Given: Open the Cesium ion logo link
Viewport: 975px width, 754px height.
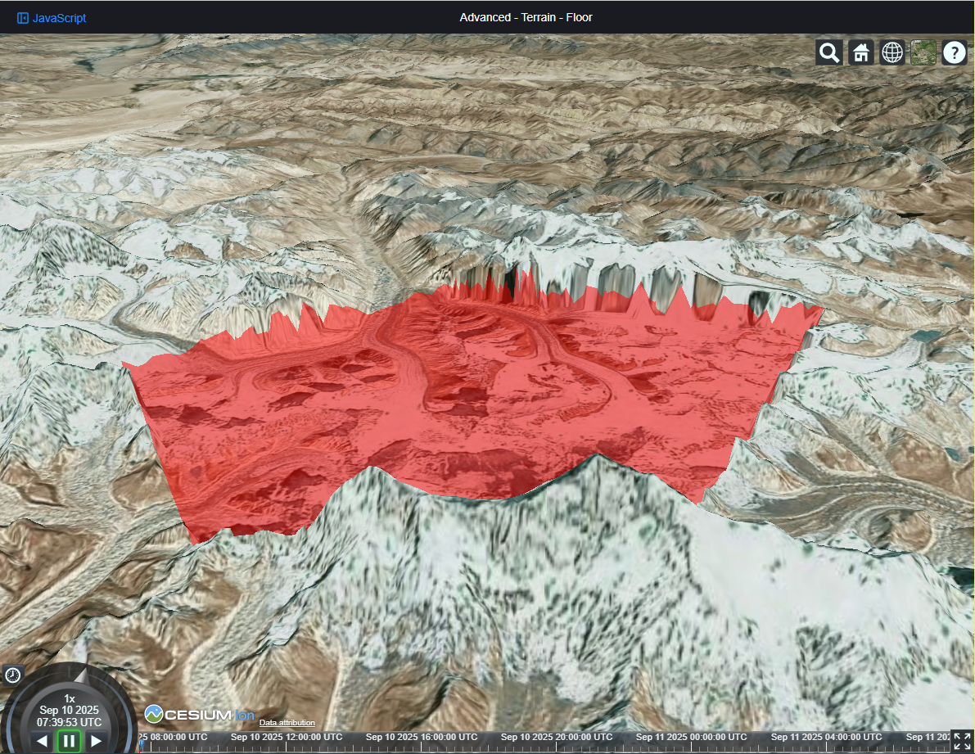Looking at the screenshot, I should point(200,715).
